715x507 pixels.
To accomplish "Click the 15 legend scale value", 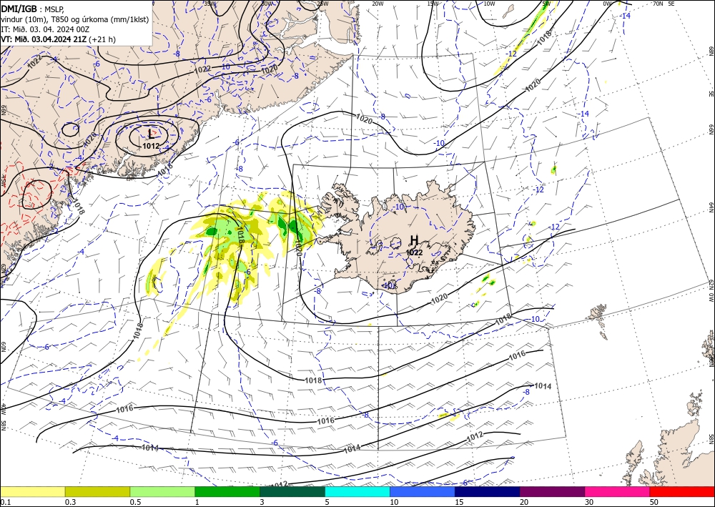I will pos(459,502).
